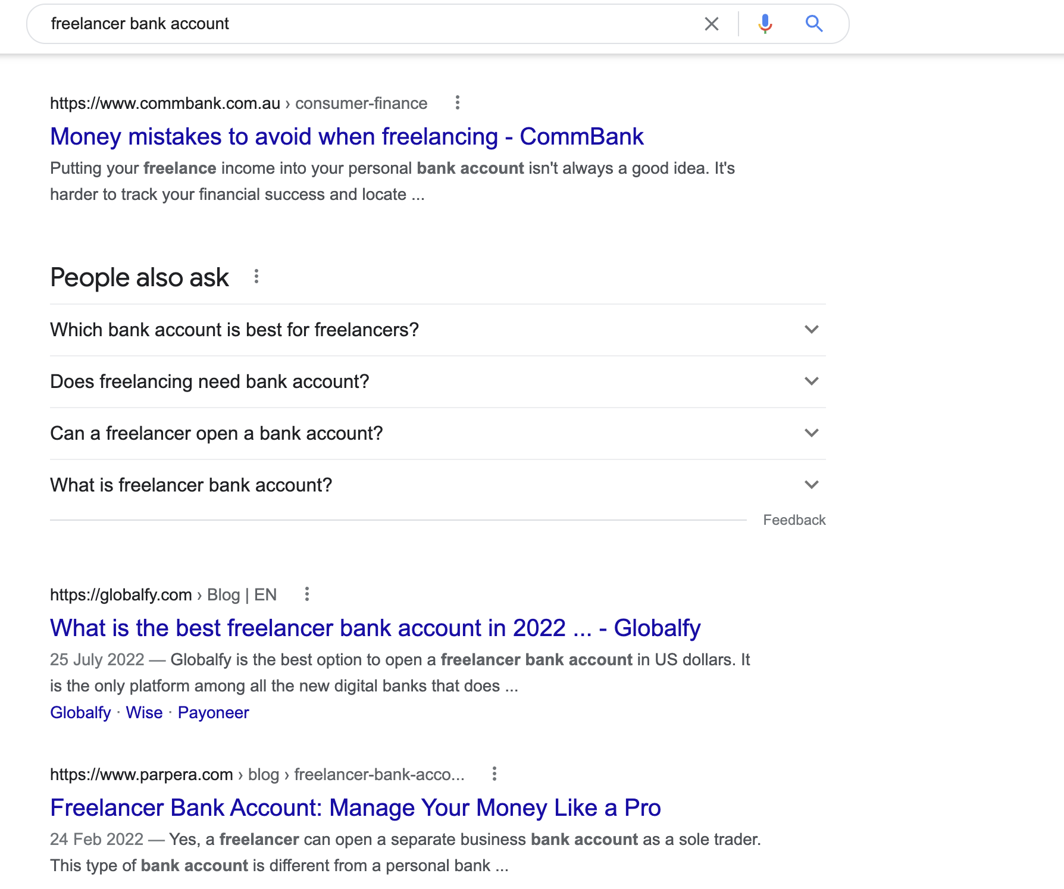Viewport: 1064px width, 889px height.
Task: Click into the search box text
Action: [x=140, y=24]
